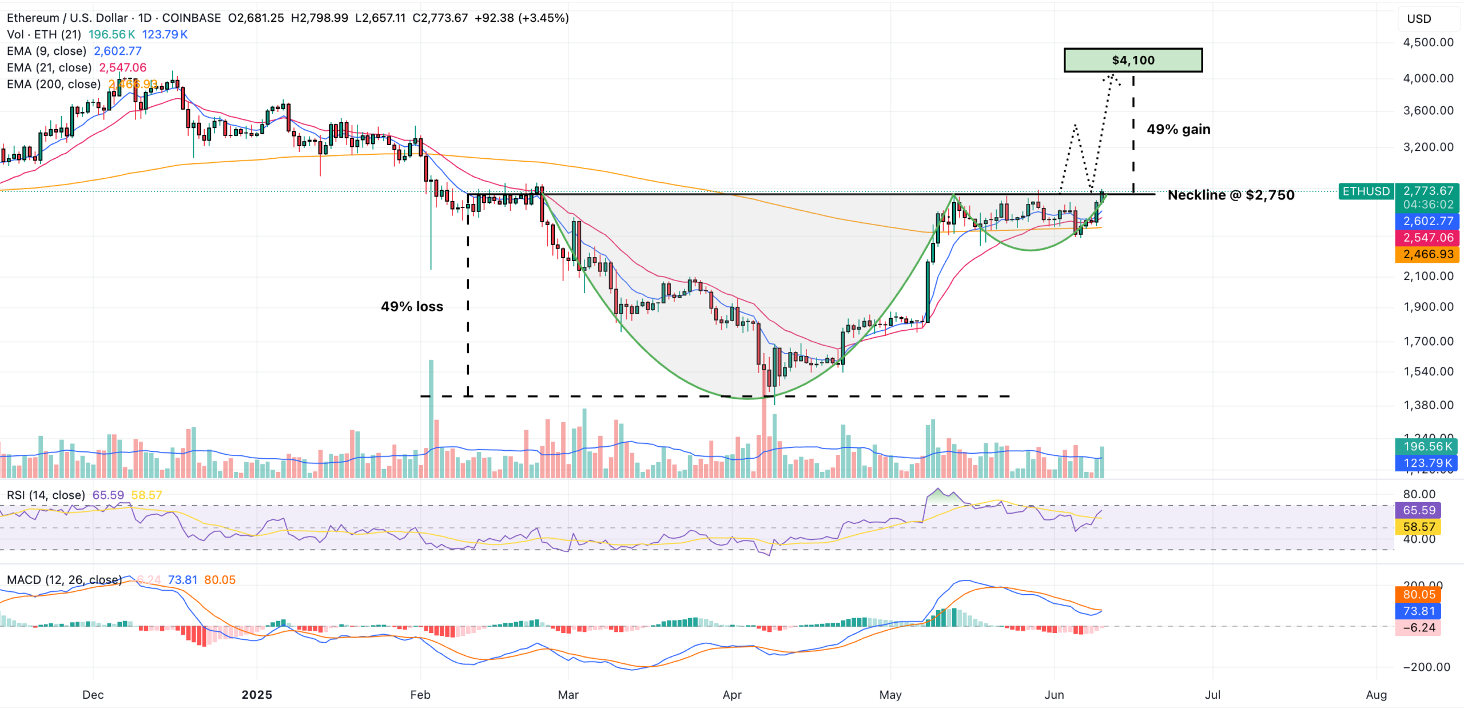The height and width of the screenshot is (709, 1464).
Task: Click the 2,100.00 price axis label
Action: [x=1428, y=276]
